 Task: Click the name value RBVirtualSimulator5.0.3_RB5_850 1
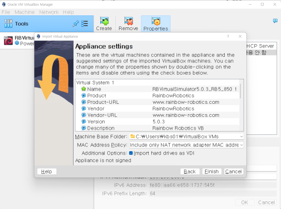coord(194,89)
